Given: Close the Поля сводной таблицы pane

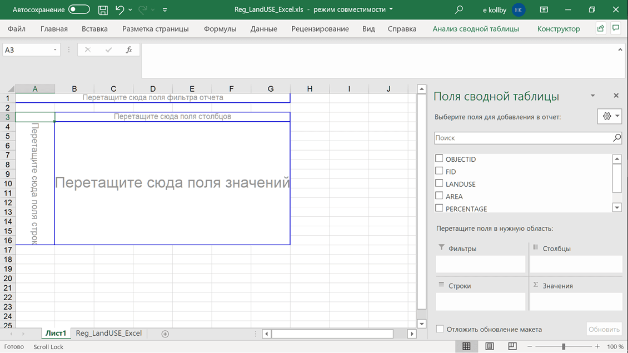Looking at the screenshot, I should 616,96.
